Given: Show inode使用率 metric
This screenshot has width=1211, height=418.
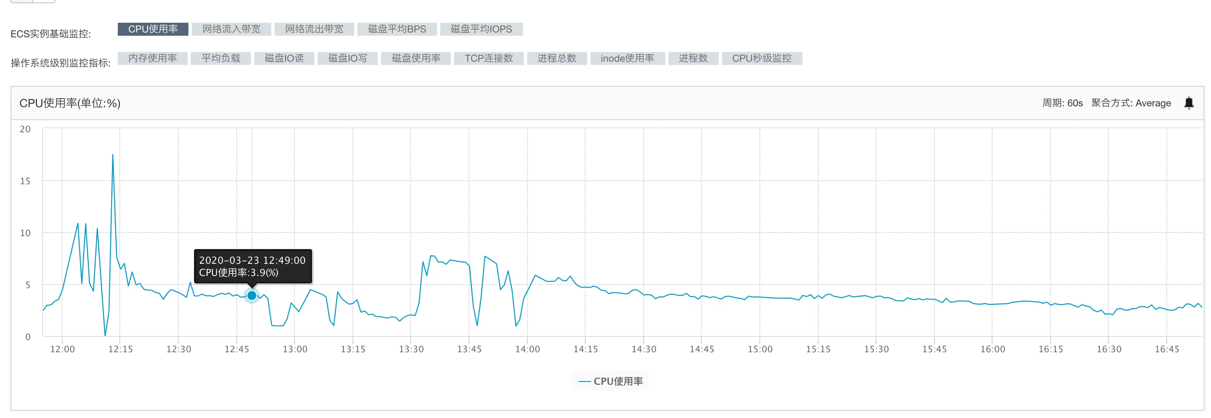Looking at the screenshot, I should pyautogui.click(x=627, y=58).
